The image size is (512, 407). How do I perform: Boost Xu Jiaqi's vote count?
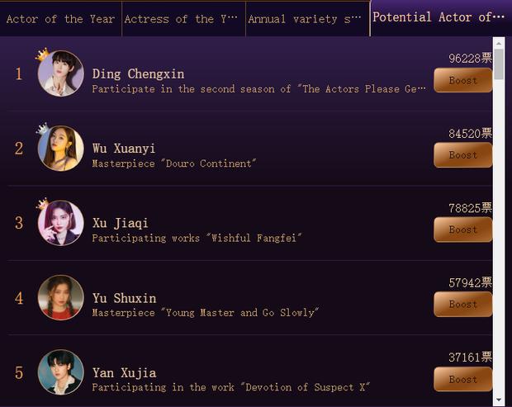(x=462, y=230)
